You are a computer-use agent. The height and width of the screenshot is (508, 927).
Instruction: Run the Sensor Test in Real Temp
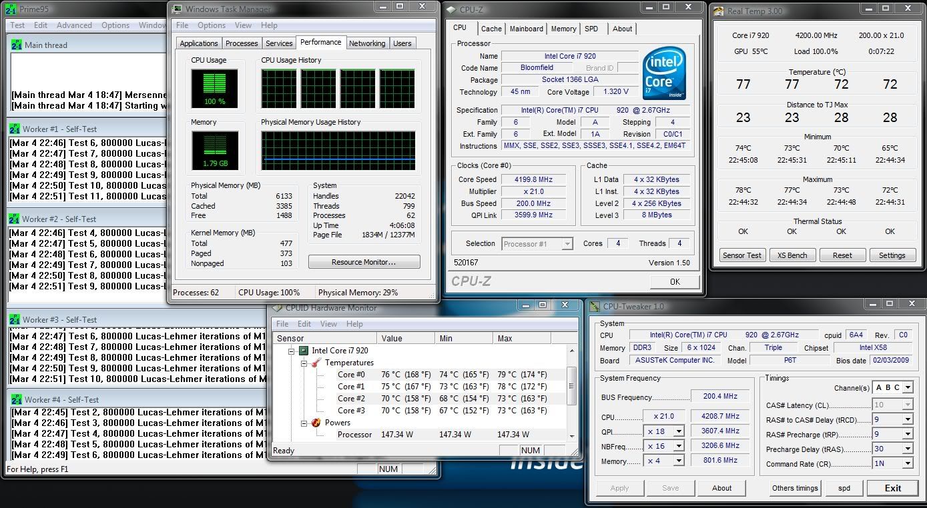(741, 255)
